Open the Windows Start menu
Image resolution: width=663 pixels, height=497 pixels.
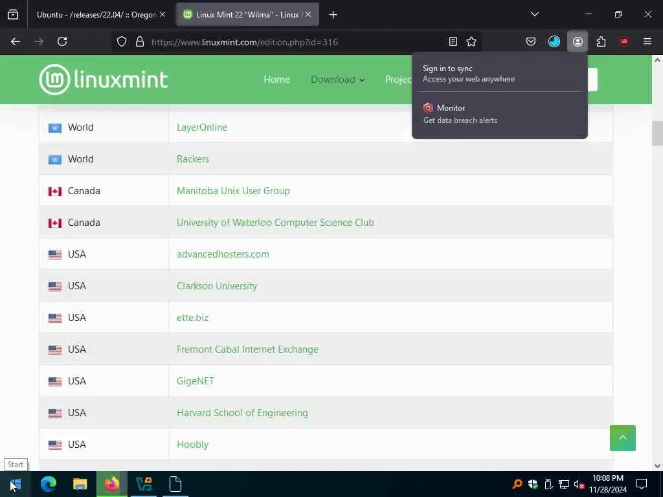tap(15, 484)
